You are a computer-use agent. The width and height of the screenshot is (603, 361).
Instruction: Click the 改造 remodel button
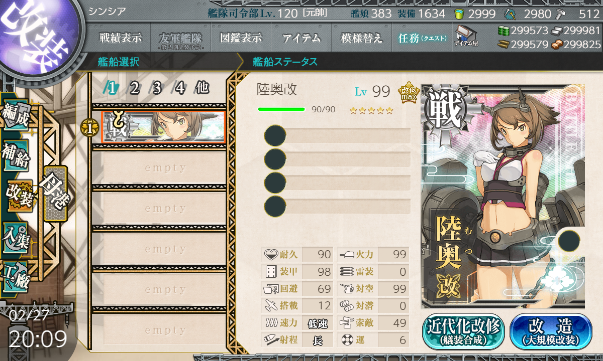pos(551,331)
